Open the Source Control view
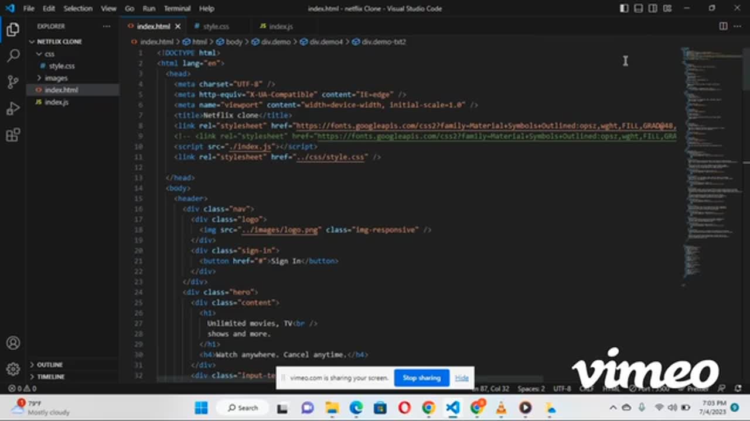The width and height of the screenshot is (750, 421). [13, 82]
